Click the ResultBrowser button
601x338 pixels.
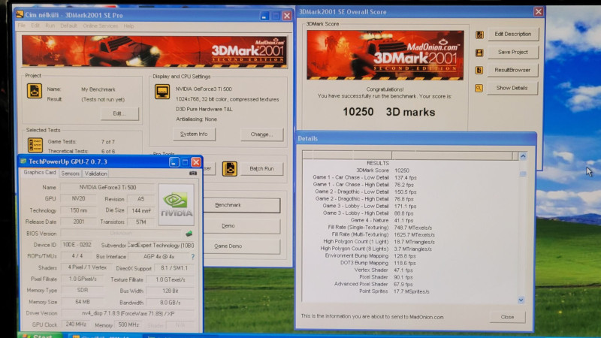click(x=512, y=70)
